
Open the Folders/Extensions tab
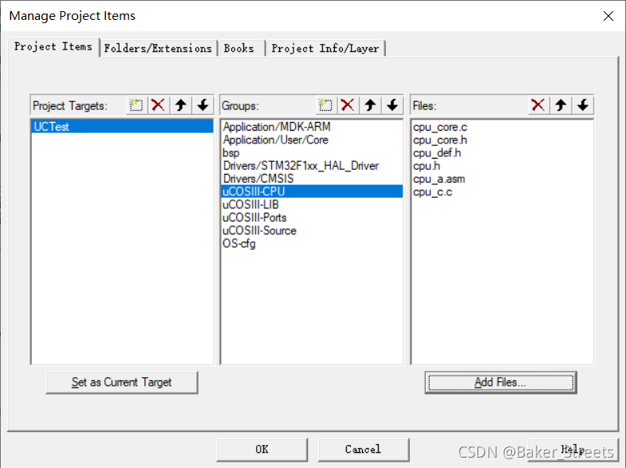pyautogui.click(x=158, y=49)
